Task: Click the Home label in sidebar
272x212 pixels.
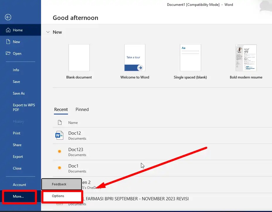Action: pyautogui.click(x=18, y=30)
